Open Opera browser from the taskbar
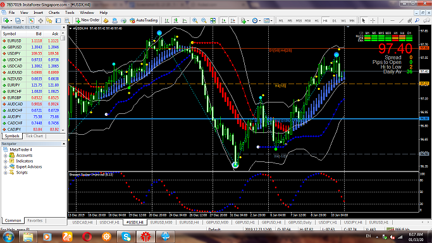 (x=87, y=237)
